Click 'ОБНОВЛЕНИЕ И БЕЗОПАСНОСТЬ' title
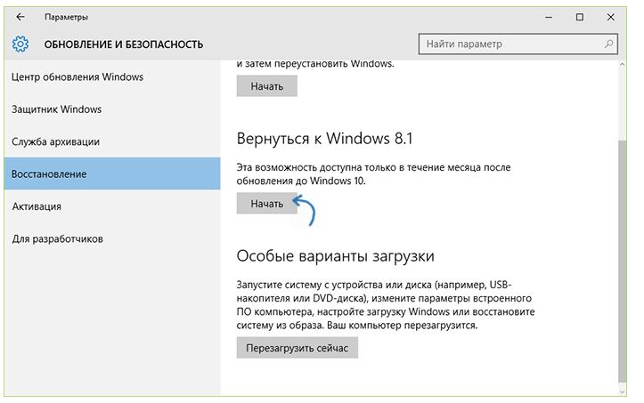 [124, 44]
